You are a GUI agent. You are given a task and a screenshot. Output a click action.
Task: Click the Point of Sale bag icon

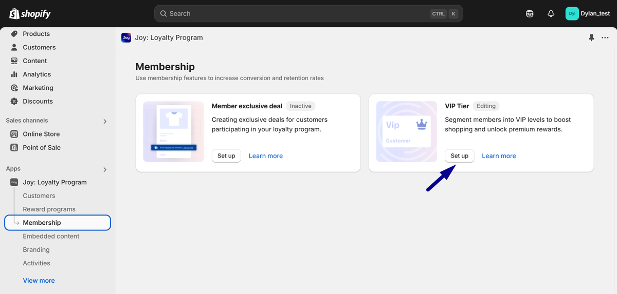pyautogui.click(x=14, y=147)
